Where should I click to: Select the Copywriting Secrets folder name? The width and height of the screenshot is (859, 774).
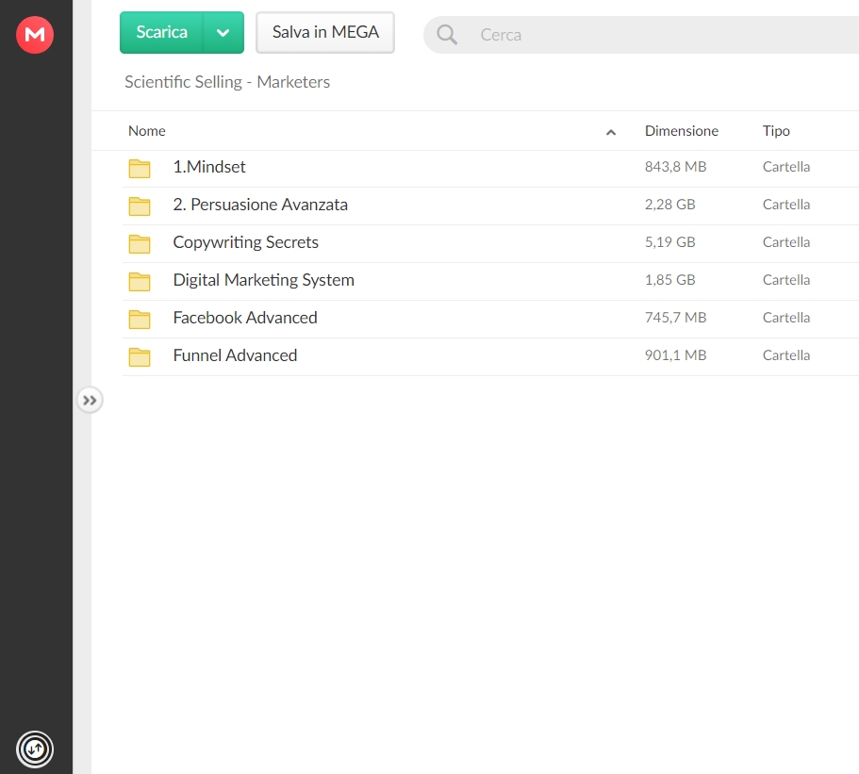[x=245, y=242]
